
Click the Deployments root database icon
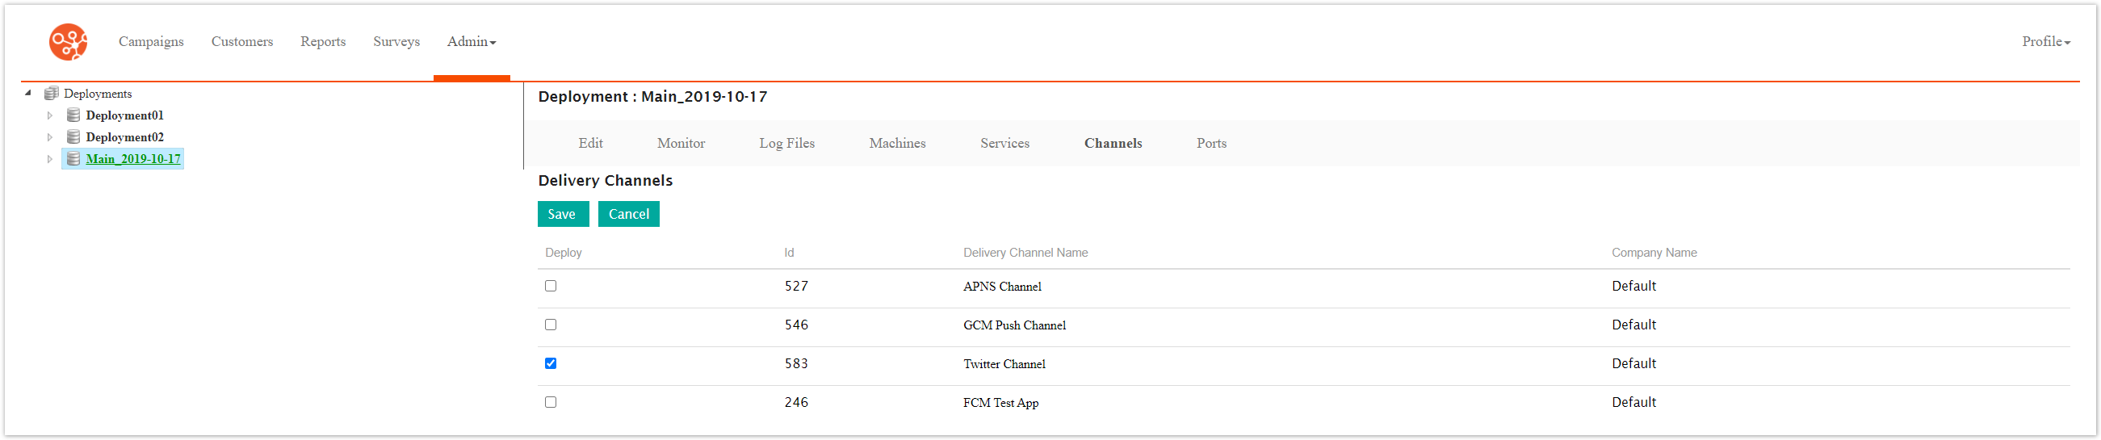52,94
